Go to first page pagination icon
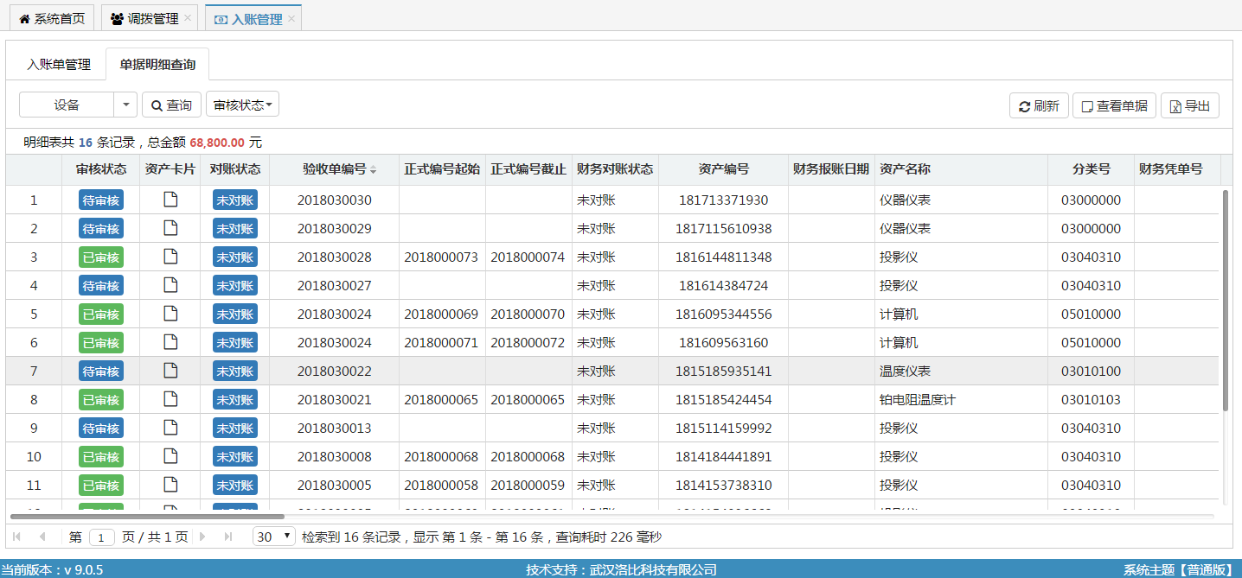Screen dimensions: 1242x578 (16, 537)
